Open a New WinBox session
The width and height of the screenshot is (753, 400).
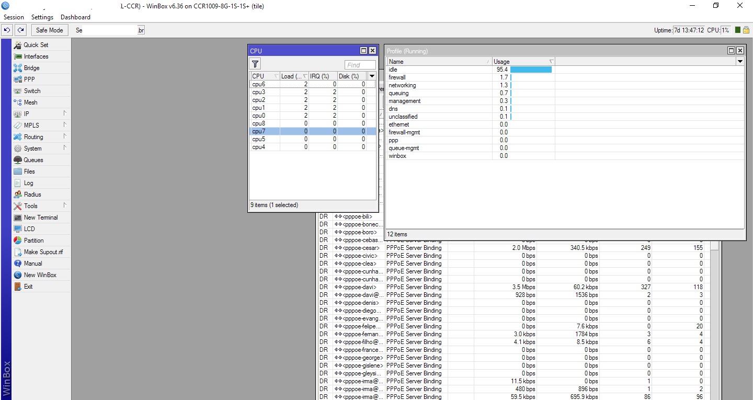(x=41, y=275)
